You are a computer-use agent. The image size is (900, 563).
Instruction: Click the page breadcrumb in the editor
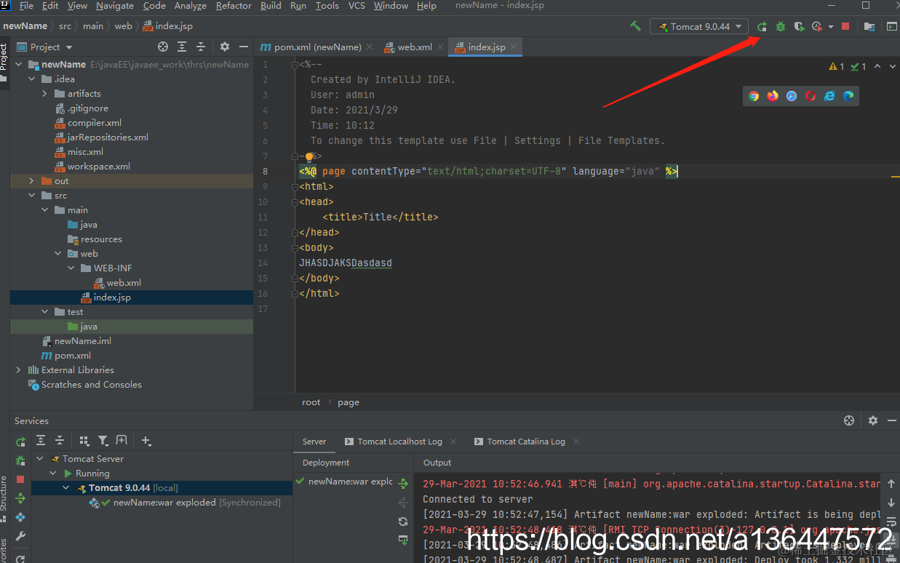coord(349,402)
